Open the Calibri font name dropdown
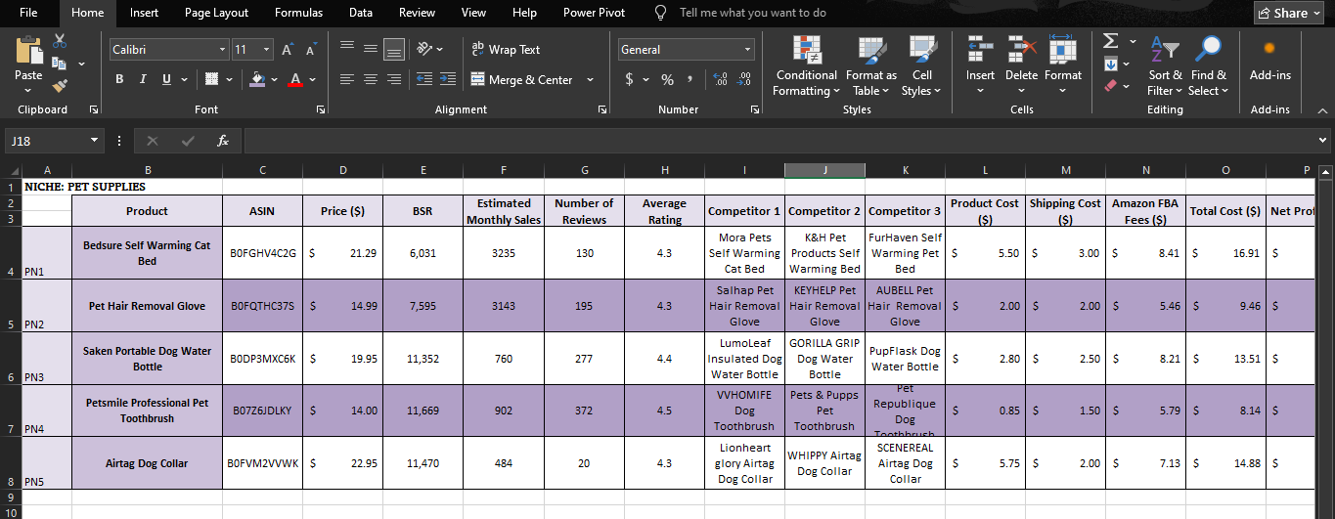This screenshot has width=1335, height=519. [222, 49]
